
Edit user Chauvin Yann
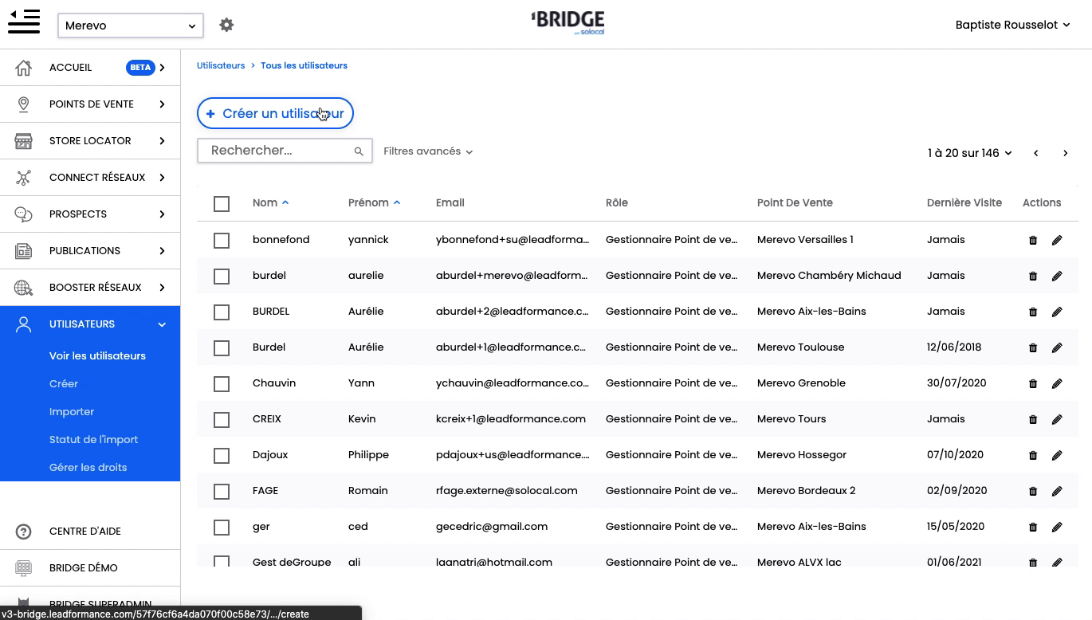[x=1057, y=383]
